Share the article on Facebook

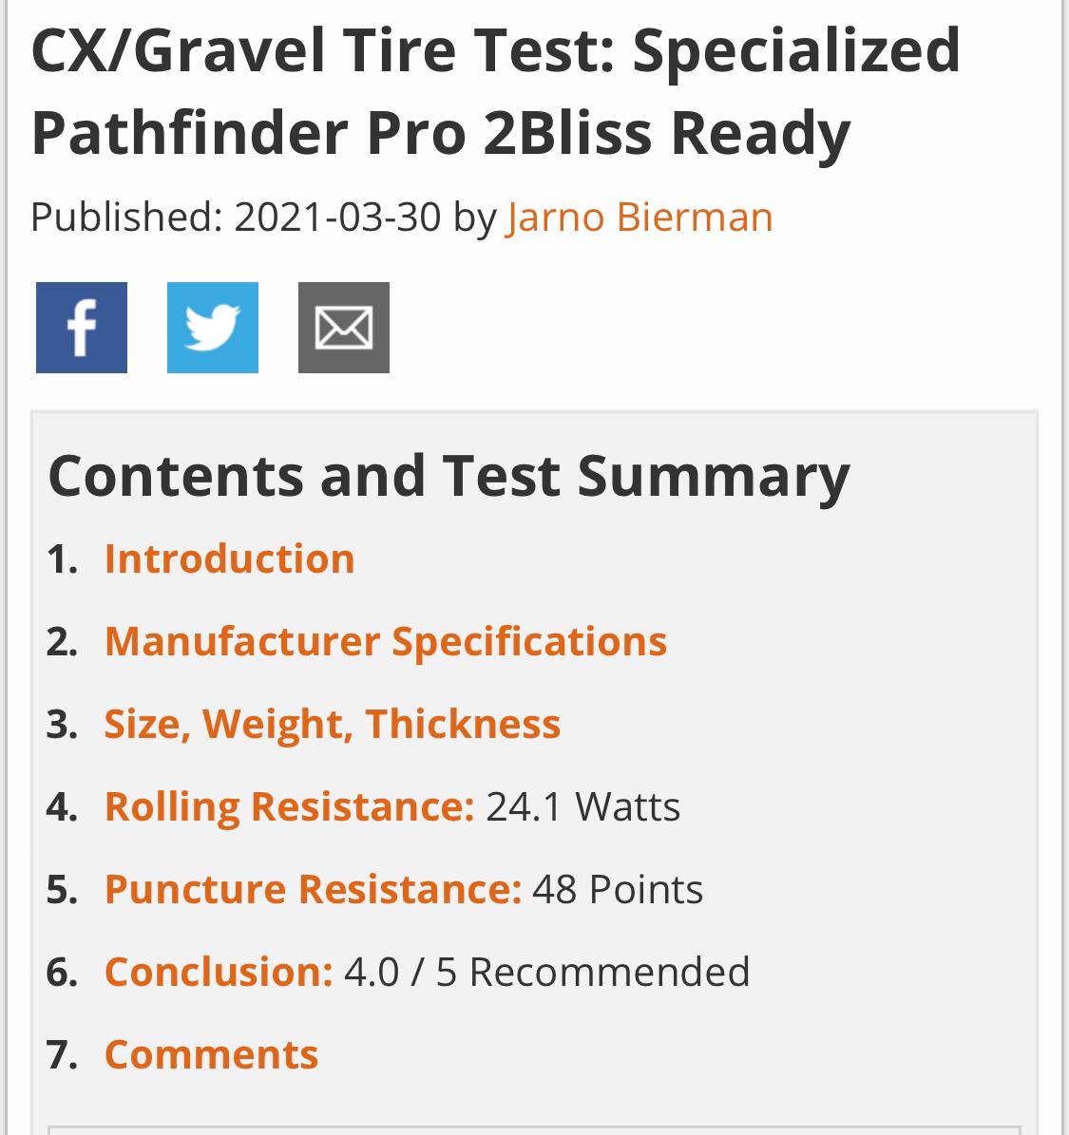tap(82, 328)
